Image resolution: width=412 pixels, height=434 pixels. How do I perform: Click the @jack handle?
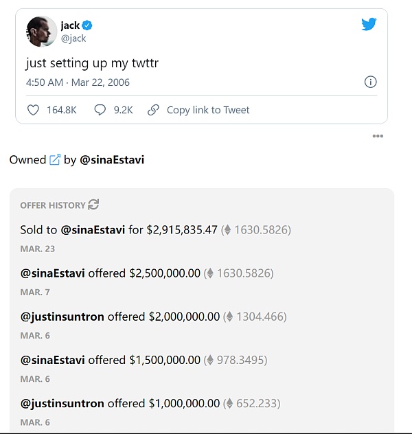[x=73, y=38]
